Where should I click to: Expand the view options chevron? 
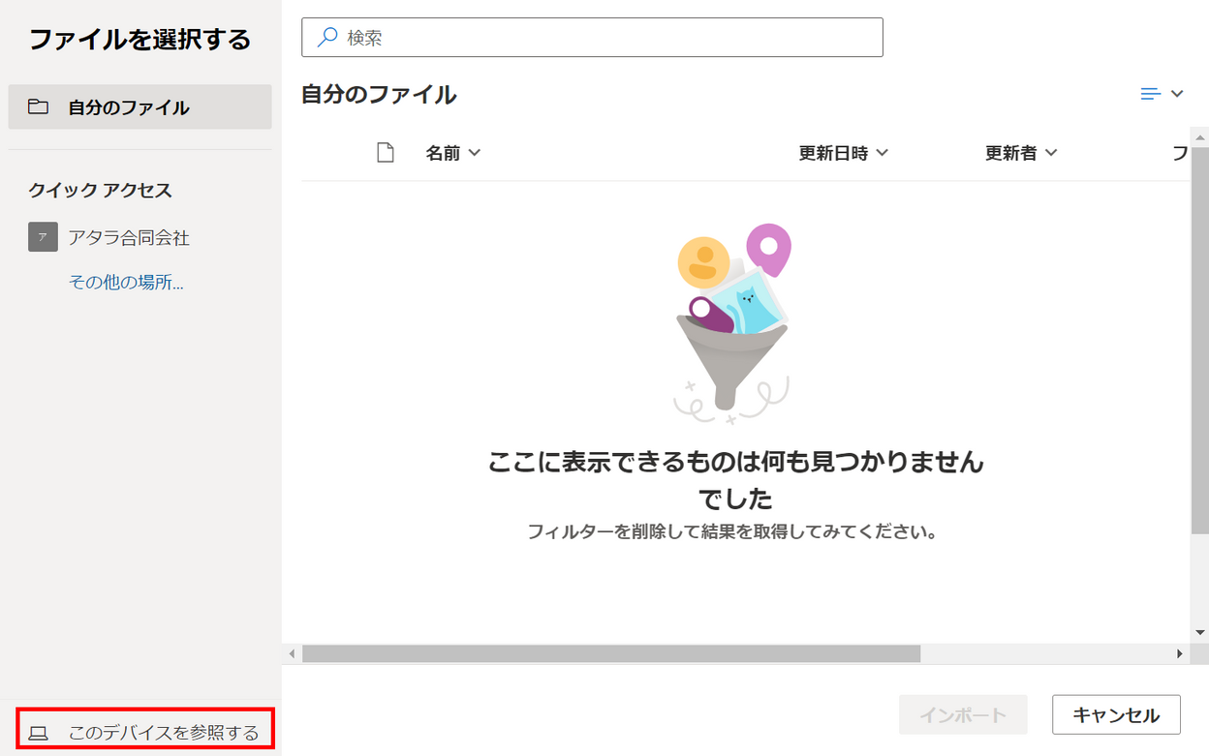(x=1177, y=94)
